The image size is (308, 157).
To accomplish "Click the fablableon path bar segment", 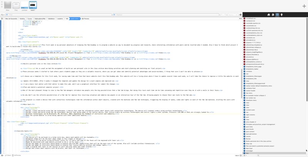I will point(52,19).
